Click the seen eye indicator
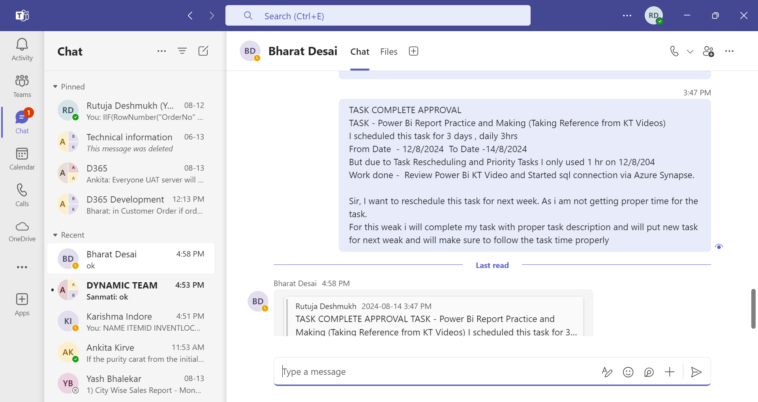This screenshot has width=758, height=402. click(x=719, y=247)
